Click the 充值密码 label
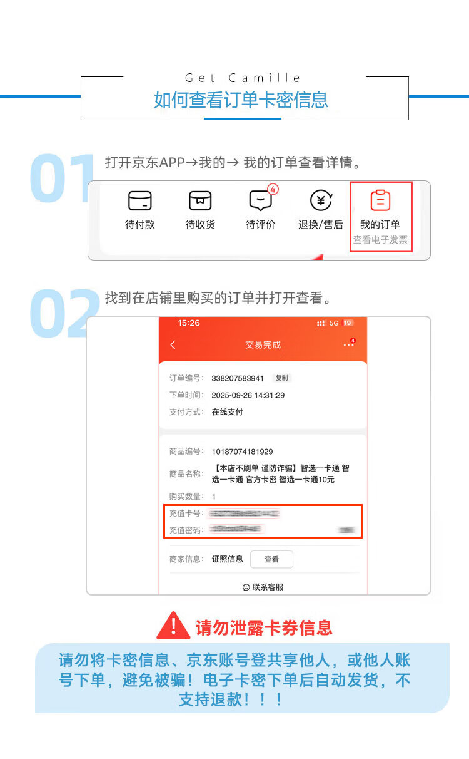 click(186, 530)
